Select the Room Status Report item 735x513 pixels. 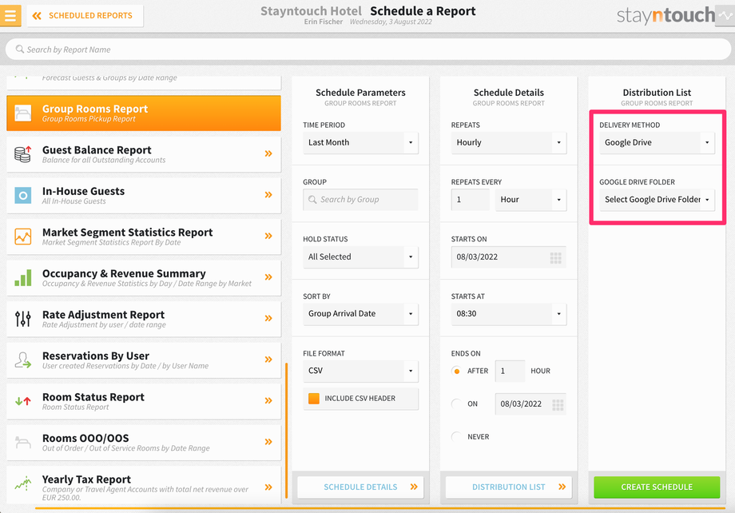coord(144,401)
